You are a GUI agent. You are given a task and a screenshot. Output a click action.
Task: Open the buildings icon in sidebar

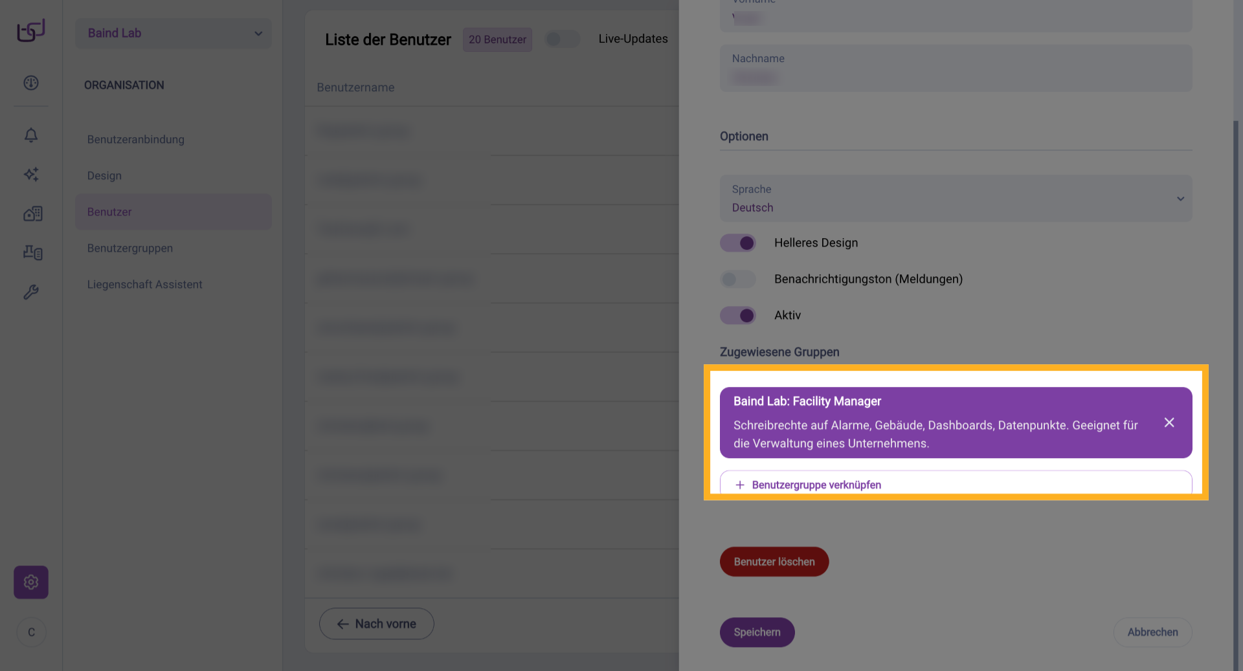tap(32, 214)
